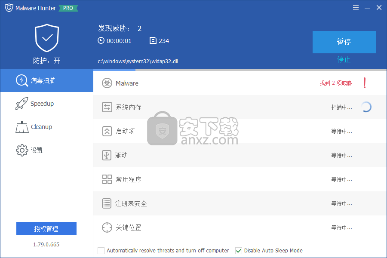This screenshot has width=387, height=258.
Task: Click the elapsed time 00:00:01
Action: [x=119, y=41]
